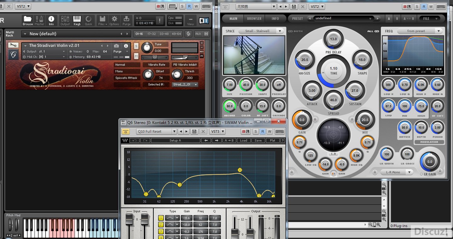453x239 pixels.
Task: Click the Q6 Flat button
Action: point(272,141)
